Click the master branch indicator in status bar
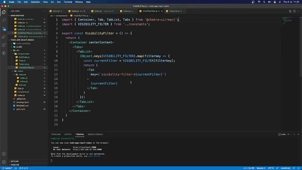The height and width of the screenshot is (170, 302). point(7,168)
